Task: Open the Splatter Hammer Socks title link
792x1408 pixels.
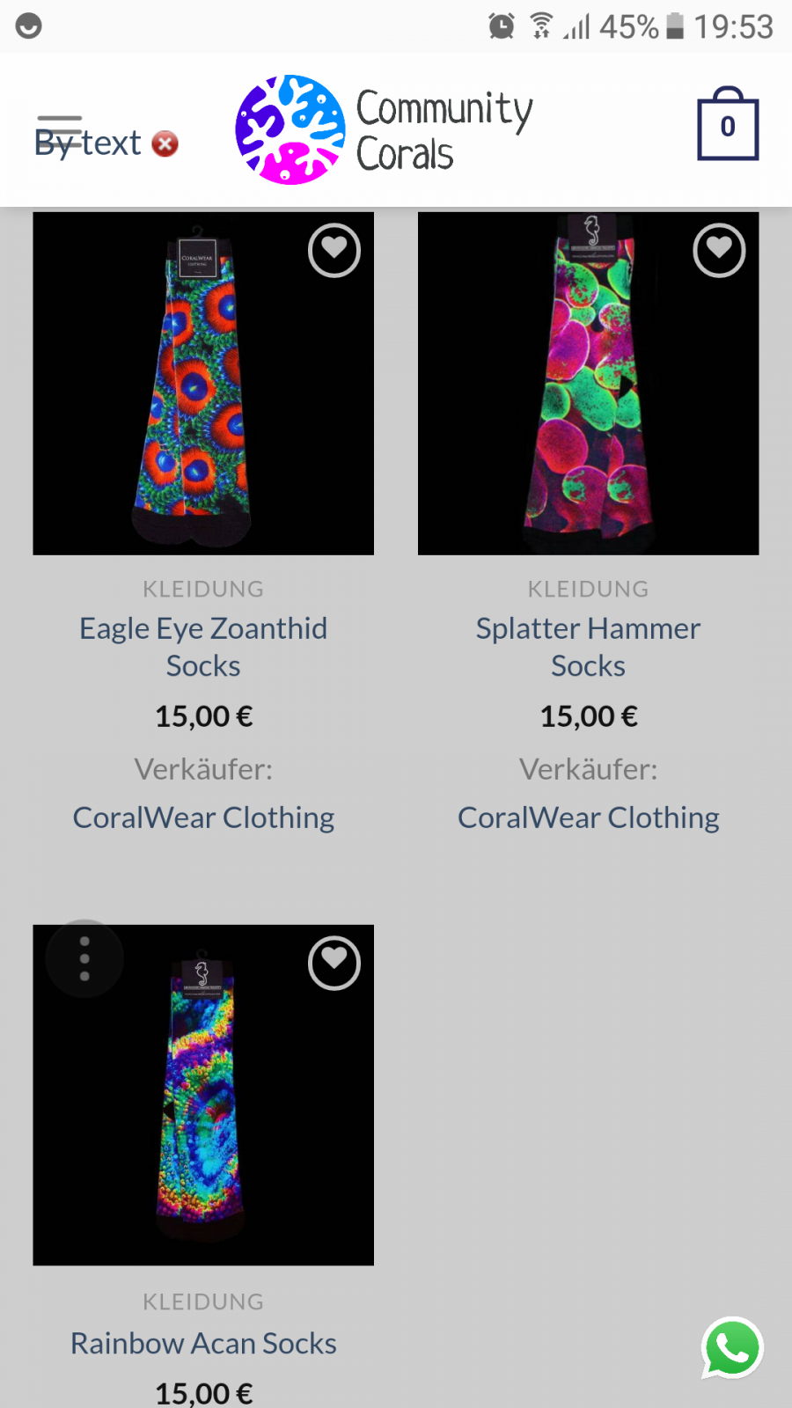Action: pyautogui.click(x=588, y=647)
